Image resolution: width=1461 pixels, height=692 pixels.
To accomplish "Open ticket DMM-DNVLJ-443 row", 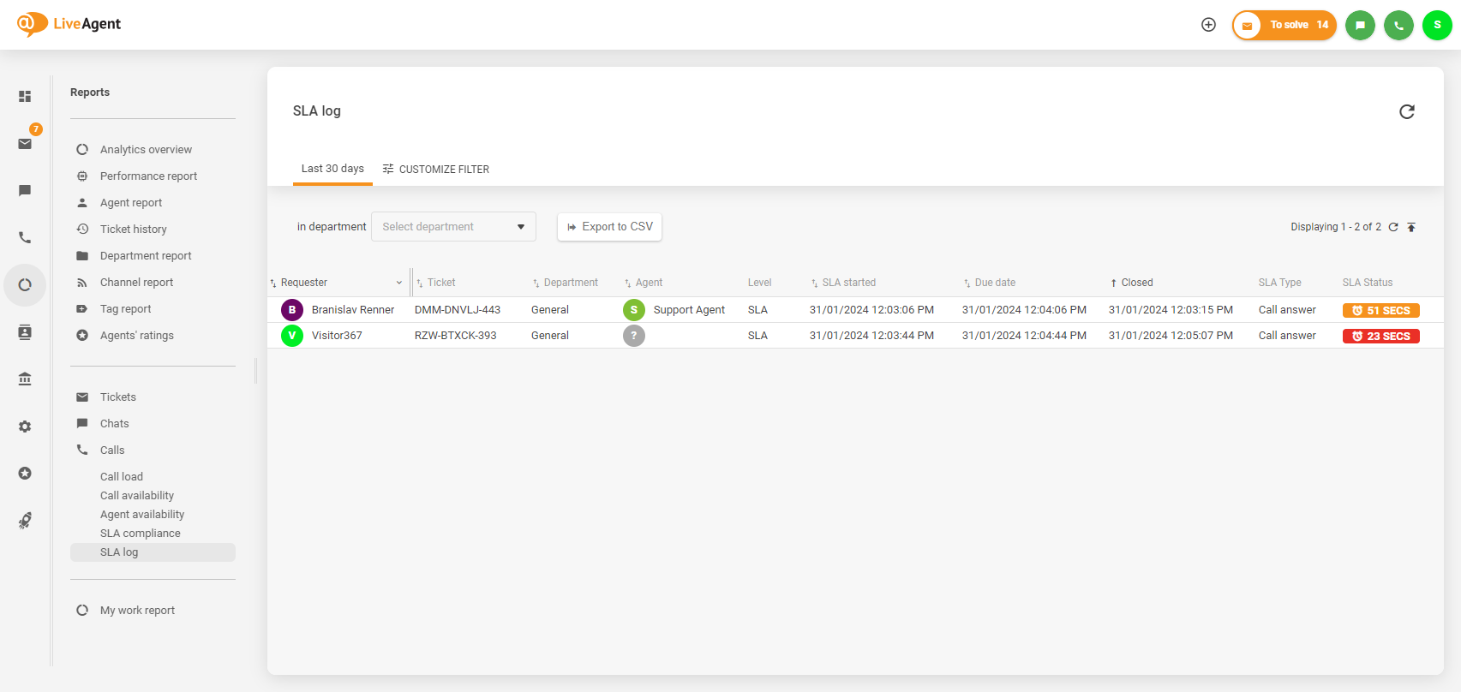I will 457,310.
